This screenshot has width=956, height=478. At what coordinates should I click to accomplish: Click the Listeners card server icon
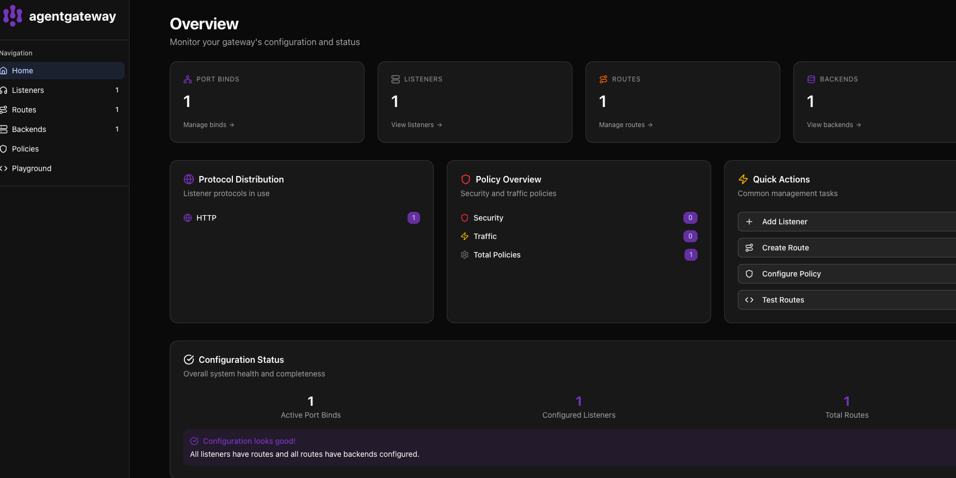coord(396,79)
